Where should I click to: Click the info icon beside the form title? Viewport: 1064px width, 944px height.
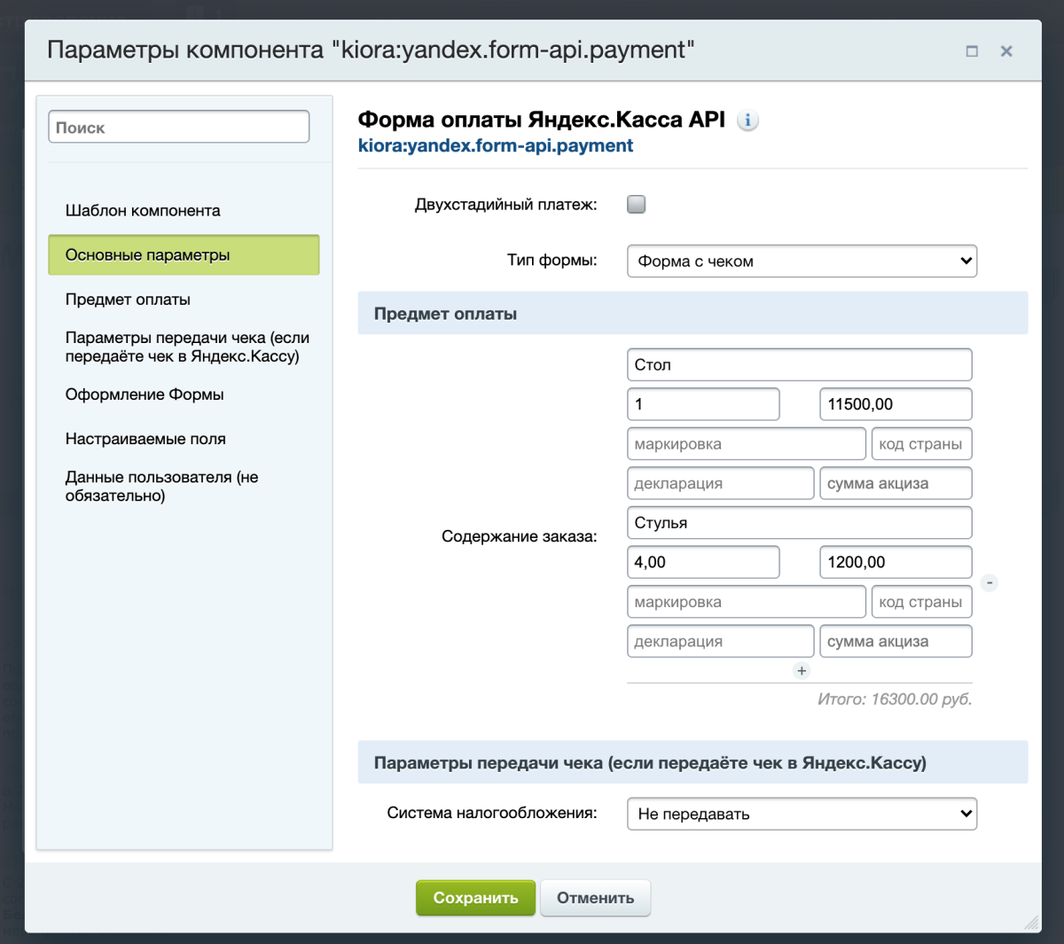(x=747, y=121)
